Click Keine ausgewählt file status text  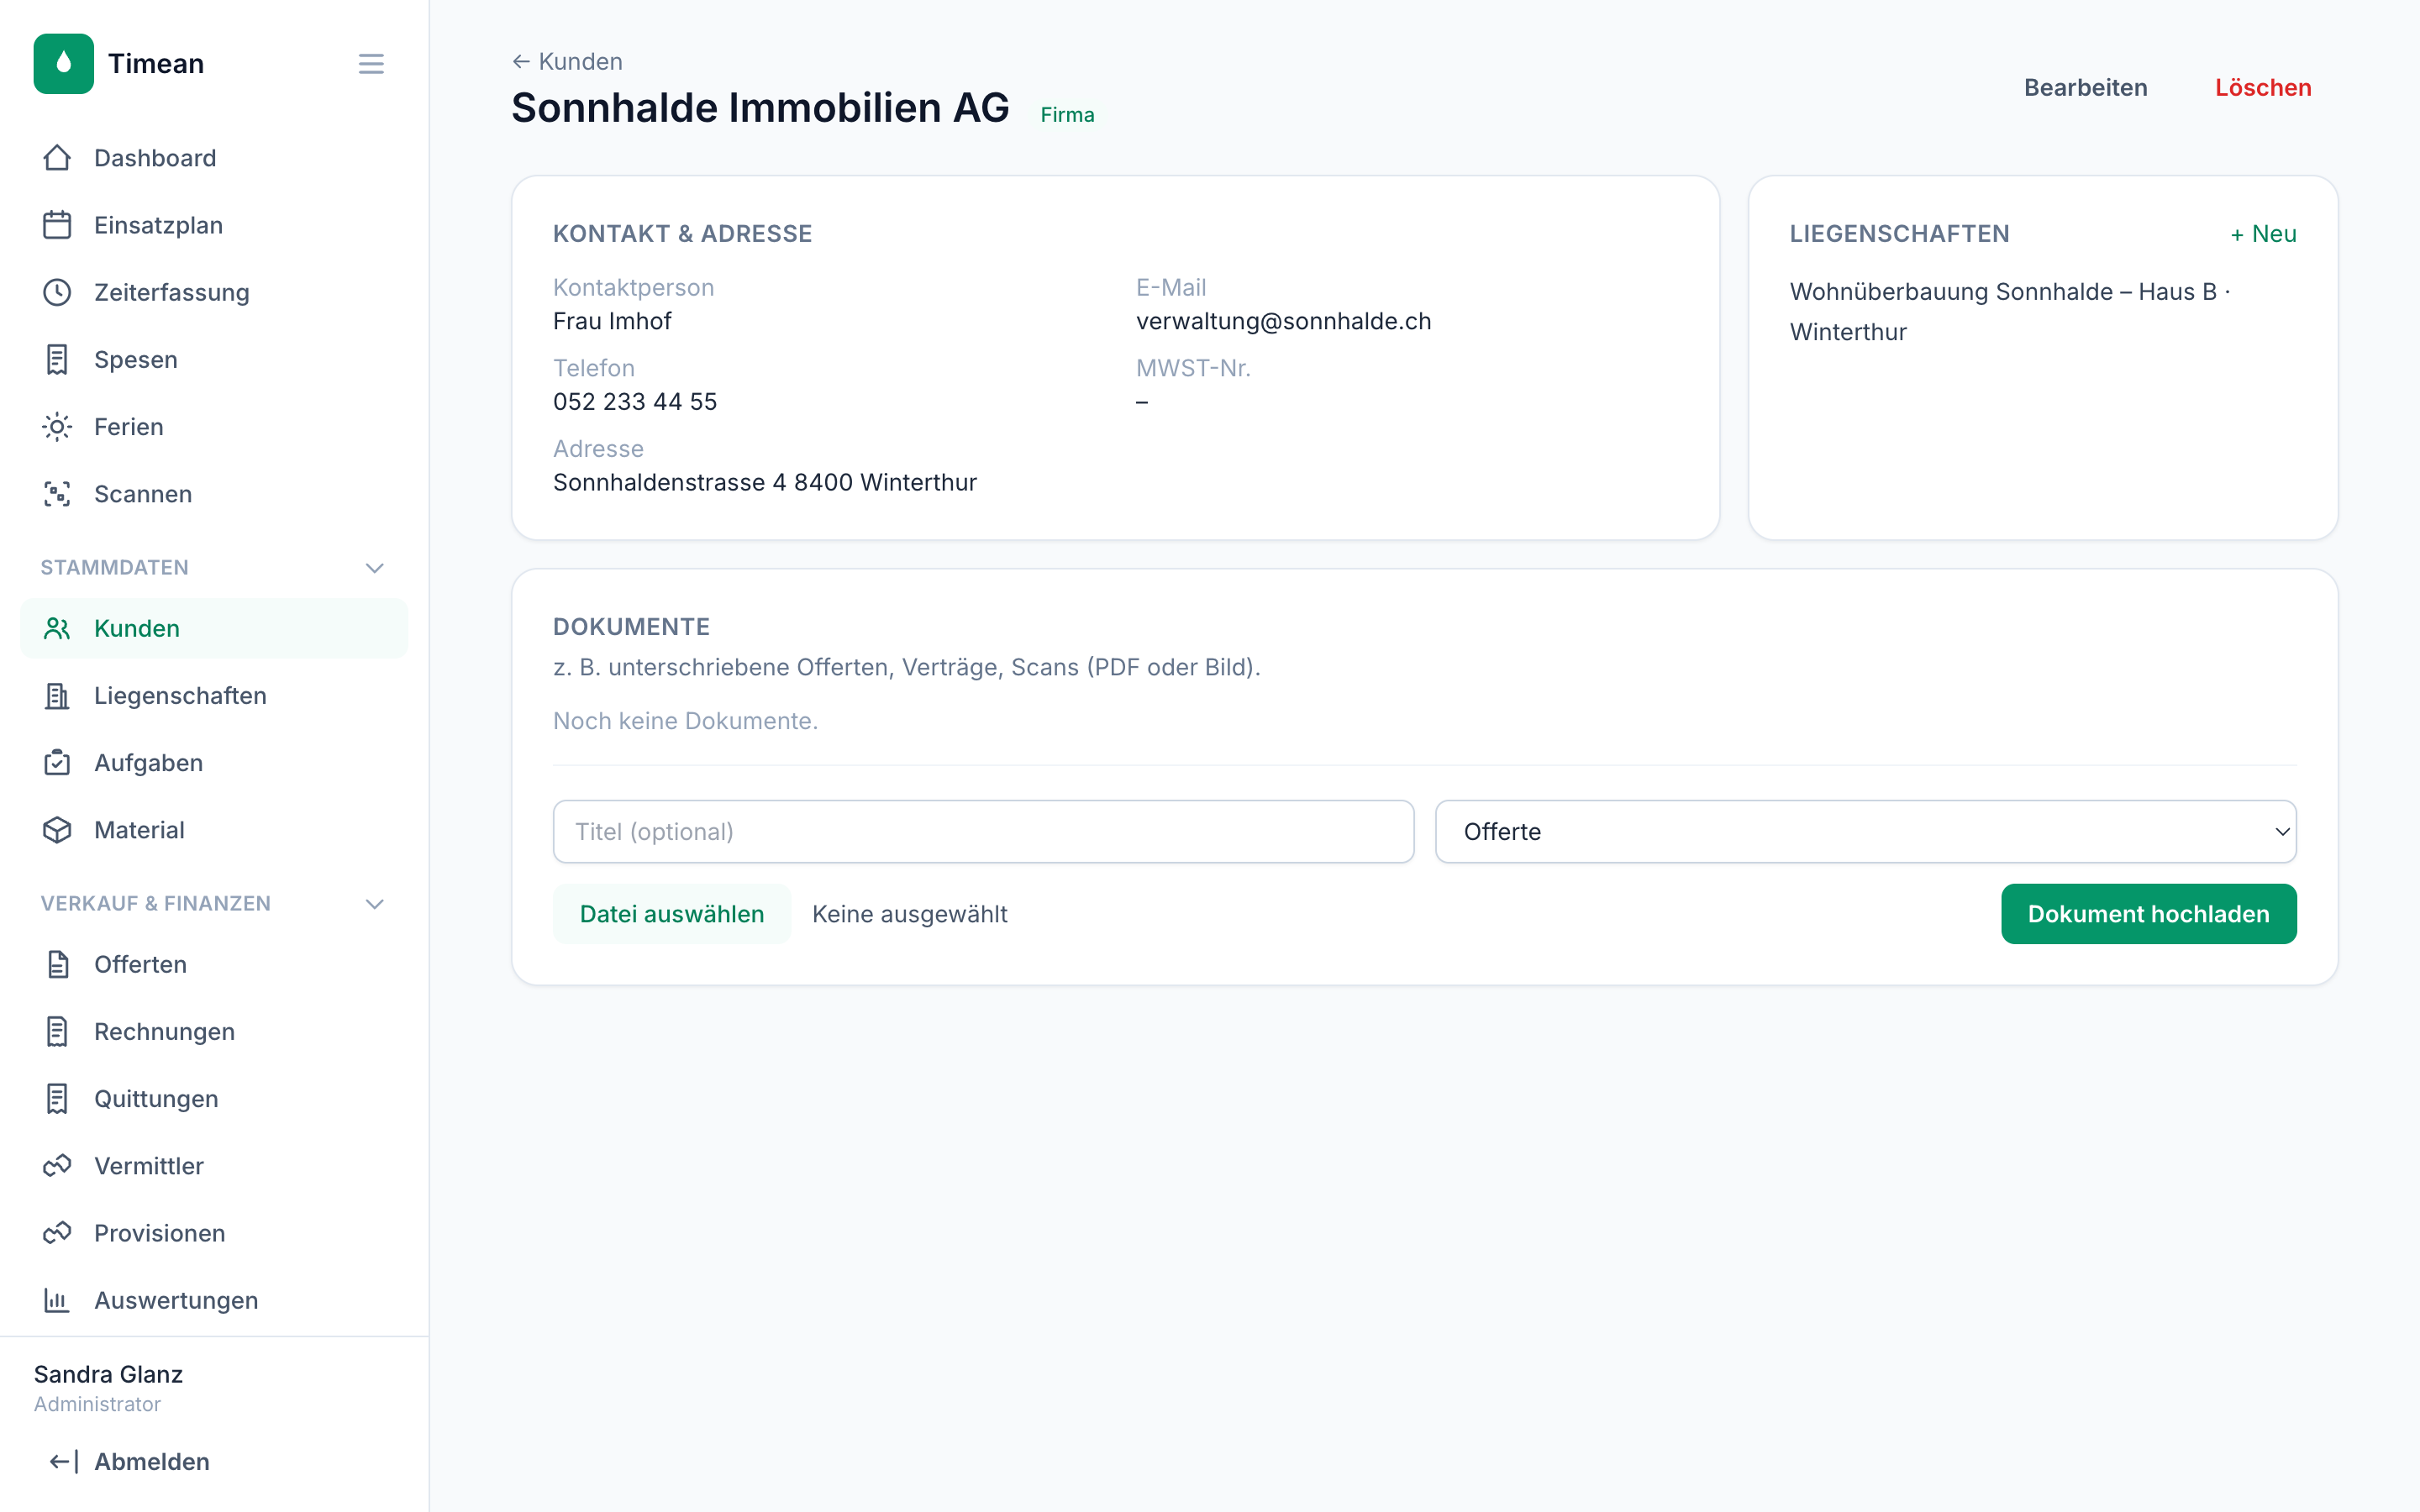(x=909, y=914)
